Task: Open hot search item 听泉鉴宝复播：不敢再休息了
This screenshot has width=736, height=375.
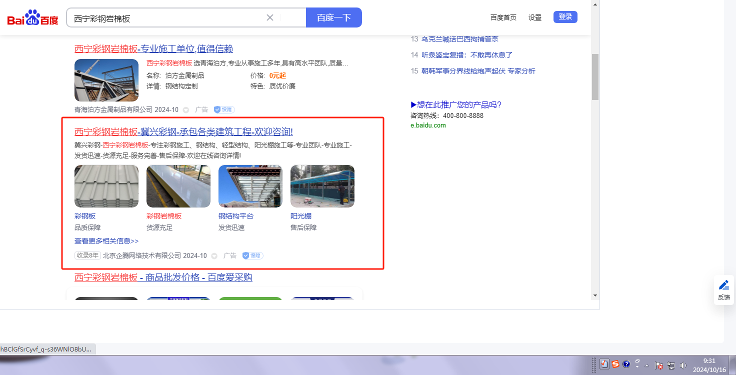Action: (x=467, y=55)
